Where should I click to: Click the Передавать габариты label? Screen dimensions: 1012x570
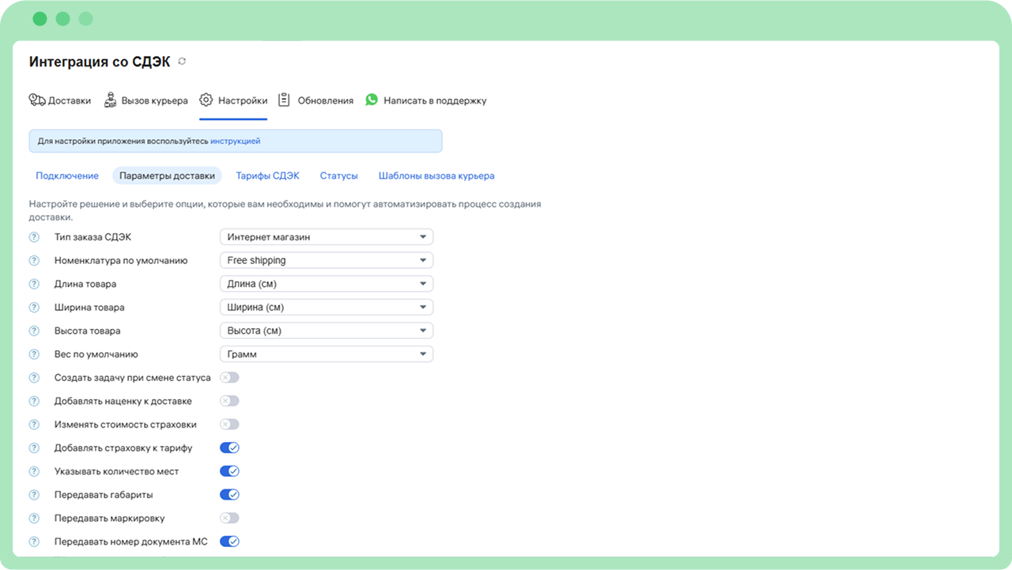click(104, 495)
